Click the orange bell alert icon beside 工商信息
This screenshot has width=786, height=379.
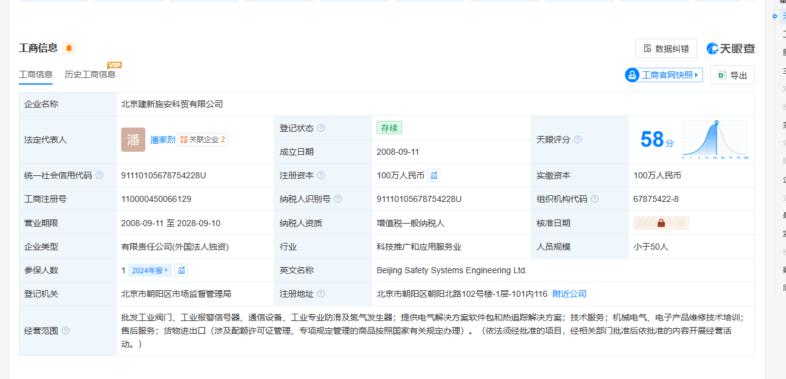[x=69, y=48]
